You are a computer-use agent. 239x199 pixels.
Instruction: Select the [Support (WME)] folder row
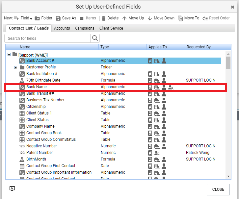[33, 55]
